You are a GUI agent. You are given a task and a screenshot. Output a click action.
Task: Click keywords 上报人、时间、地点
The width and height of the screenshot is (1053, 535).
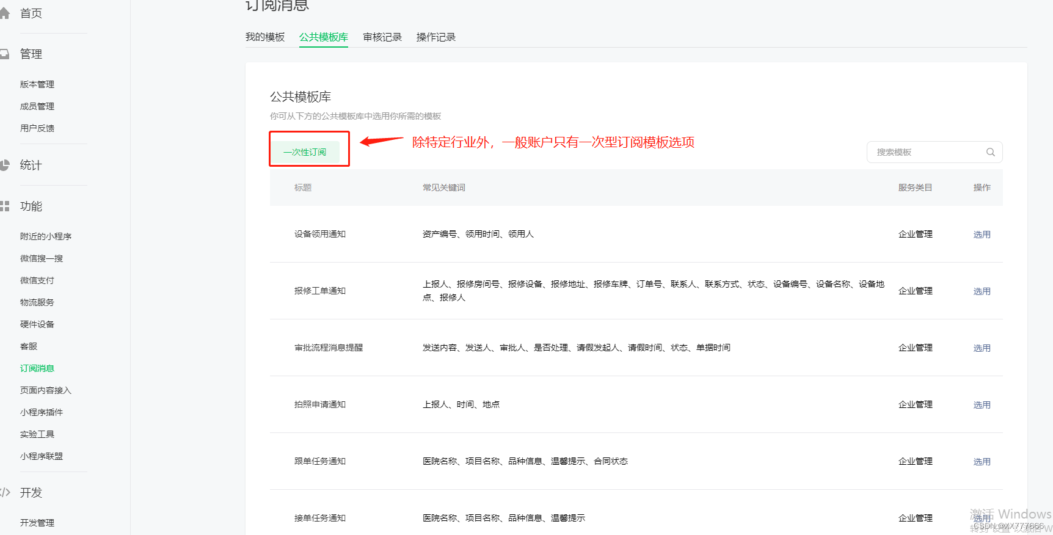[x=461, y=404]
